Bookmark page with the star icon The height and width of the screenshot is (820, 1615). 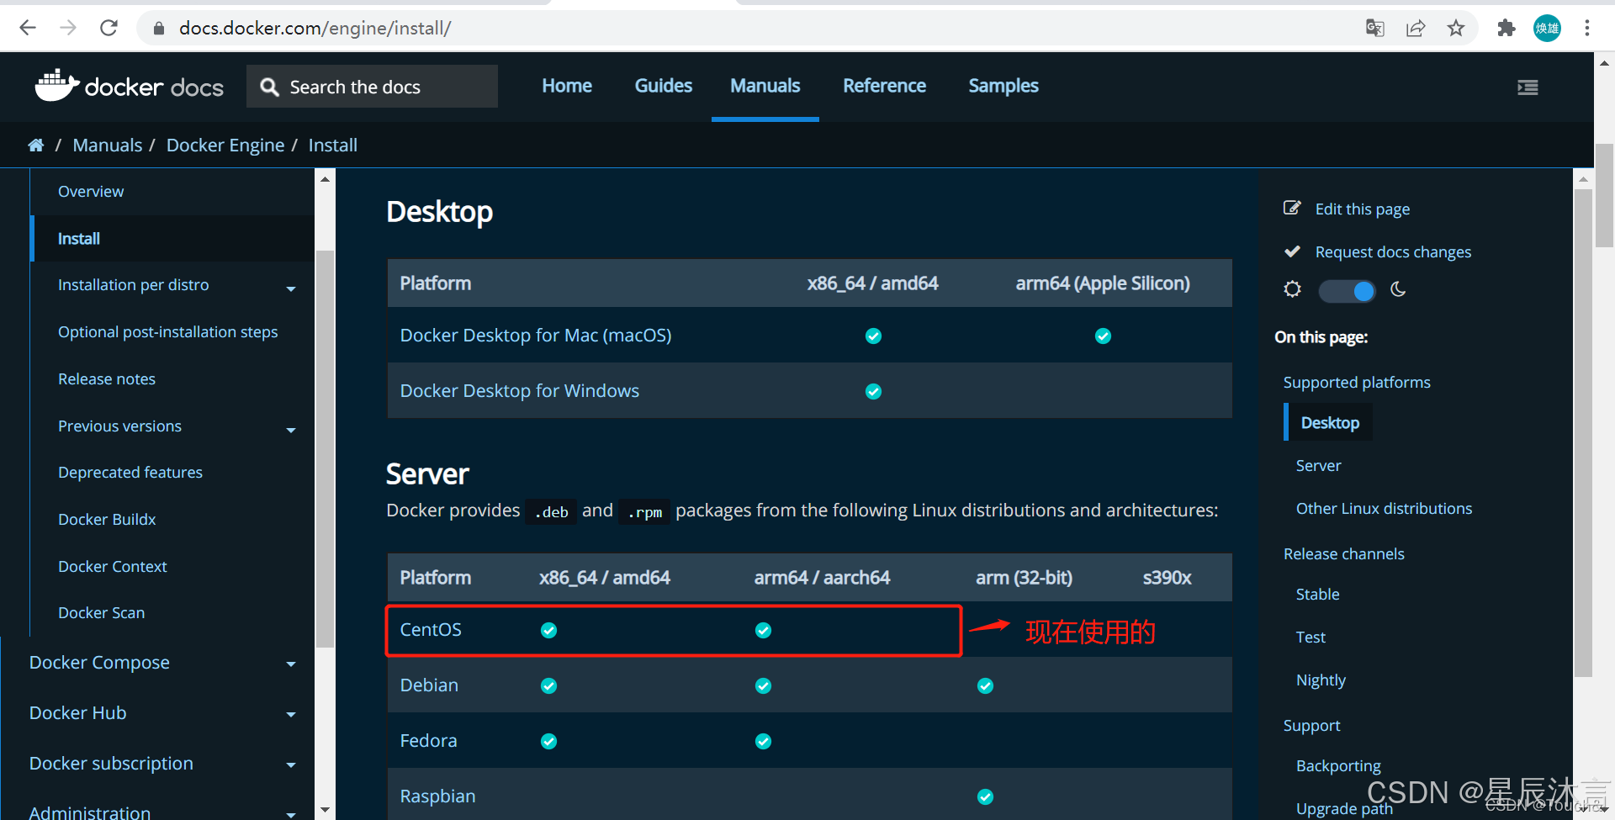1456,28
